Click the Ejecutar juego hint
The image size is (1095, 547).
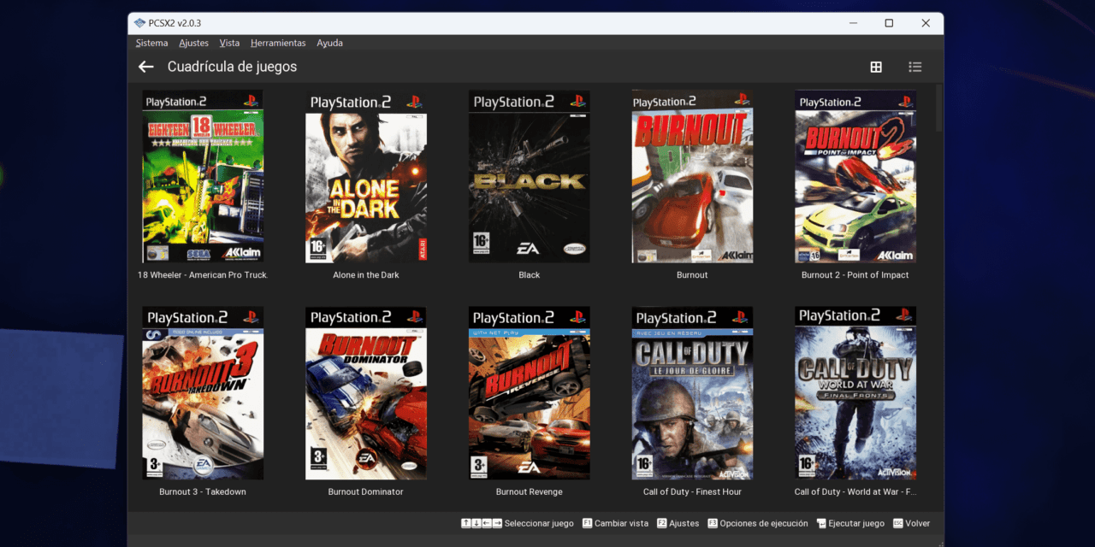coord(850,524)
